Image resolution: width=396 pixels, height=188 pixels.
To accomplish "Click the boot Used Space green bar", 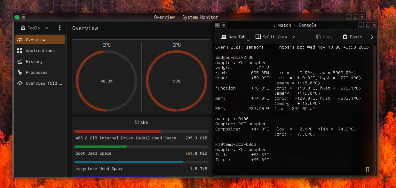I will pyautogui.click(x=100, y=147).
